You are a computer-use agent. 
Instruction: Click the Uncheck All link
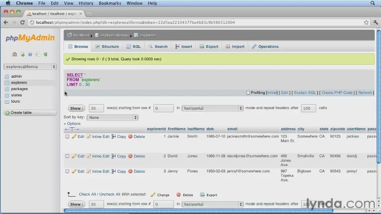(x=110, y=194)
